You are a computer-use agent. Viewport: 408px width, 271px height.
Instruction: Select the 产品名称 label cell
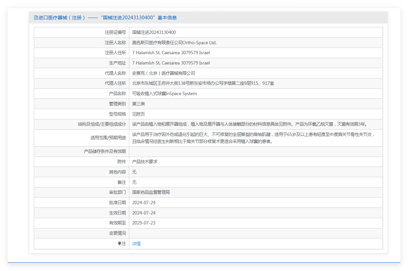(81, 94)
